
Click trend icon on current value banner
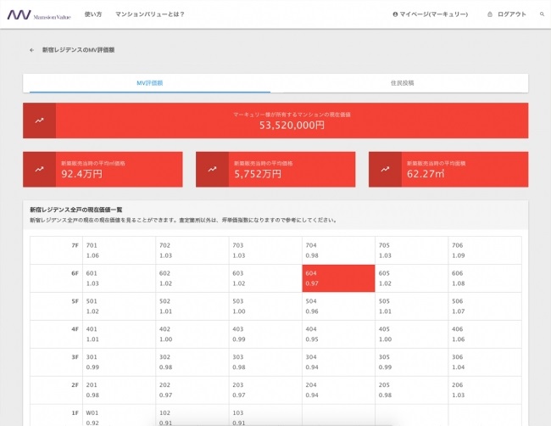pyautogui.click(x=39, y=120)
